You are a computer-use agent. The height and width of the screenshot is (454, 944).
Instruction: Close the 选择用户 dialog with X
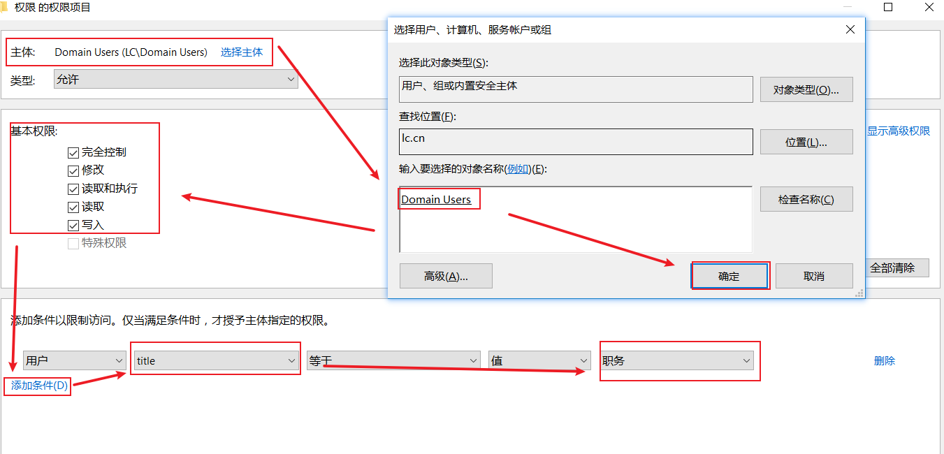coord(850,29)
